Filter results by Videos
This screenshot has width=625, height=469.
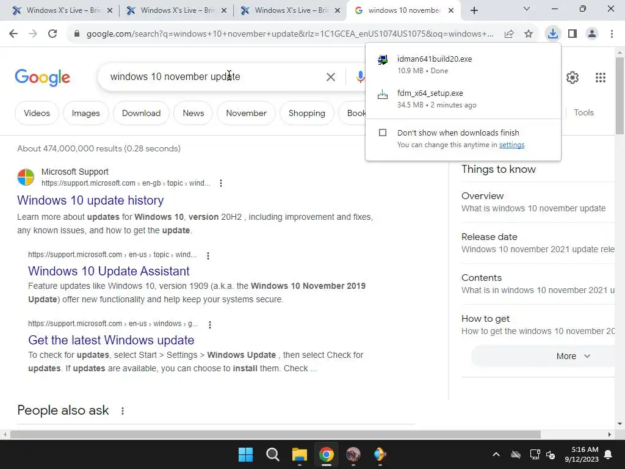coord(37,113)
